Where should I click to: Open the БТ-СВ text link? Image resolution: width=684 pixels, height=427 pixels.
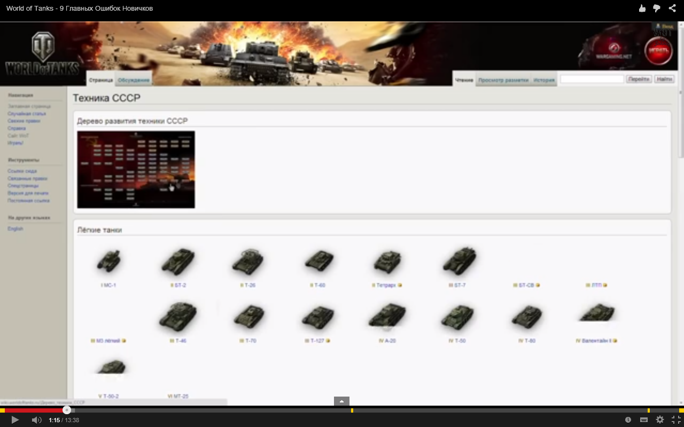pyautogui.click(x=526, y=285)
